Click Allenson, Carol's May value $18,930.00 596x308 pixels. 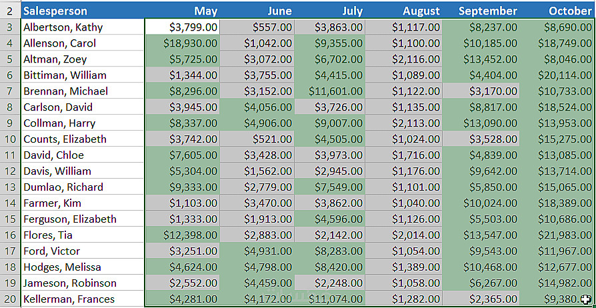click(182, 43)
